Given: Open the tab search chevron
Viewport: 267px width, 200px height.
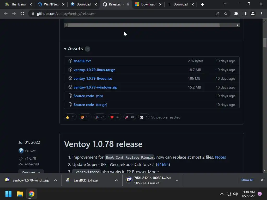Looking at the screenshot, I should (225, 4).
